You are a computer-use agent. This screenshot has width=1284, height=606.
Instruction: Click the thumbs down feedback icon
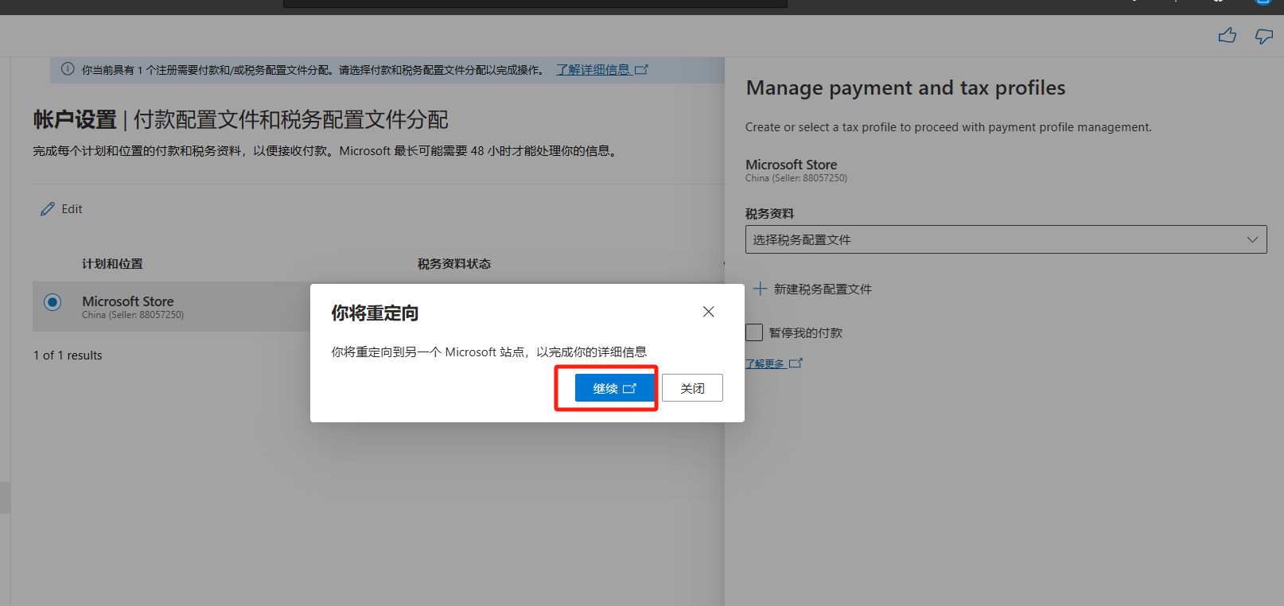point(1264,36)
